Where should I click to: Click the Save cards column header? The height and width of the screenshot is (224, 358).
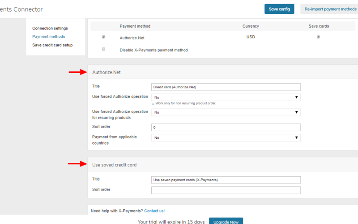click(x=319, y=26)
